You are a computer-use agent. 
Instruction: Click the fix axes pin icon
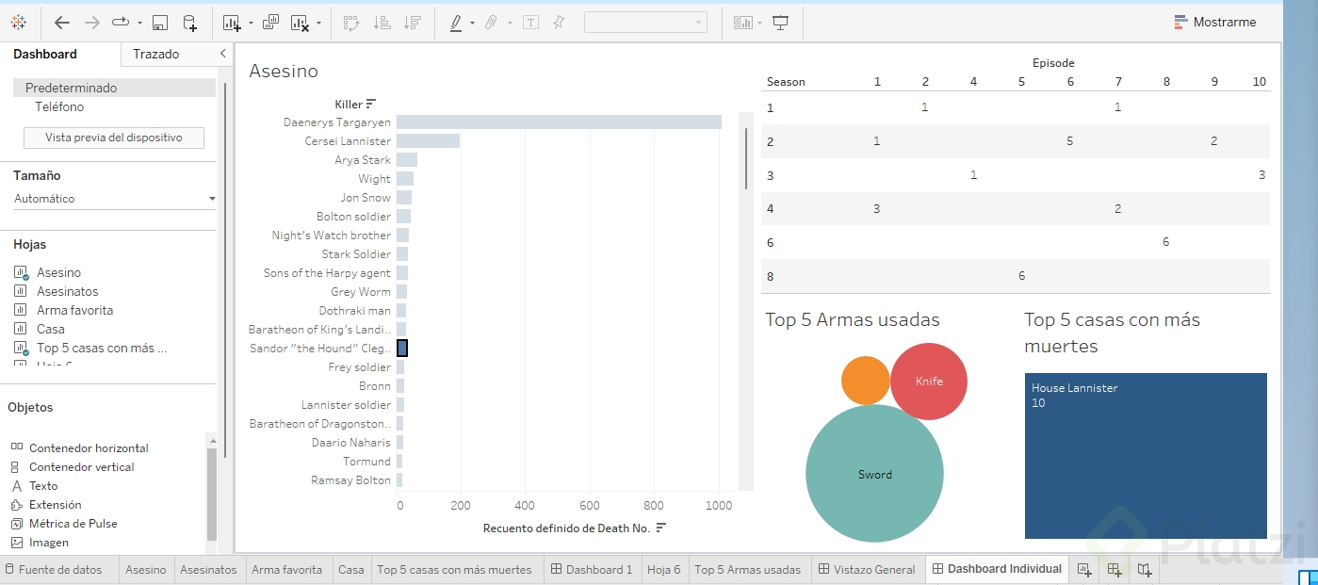(559, 23)
